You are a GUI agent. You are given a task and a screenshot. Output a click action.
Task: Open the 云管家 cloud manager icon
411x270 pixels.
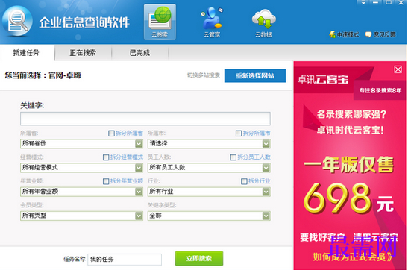click(x=212, y=22)
